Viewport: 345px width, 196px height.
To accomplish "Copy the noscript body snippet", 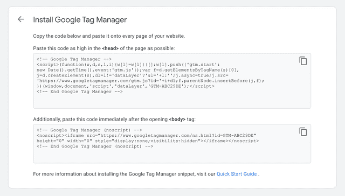I will 303,132.
